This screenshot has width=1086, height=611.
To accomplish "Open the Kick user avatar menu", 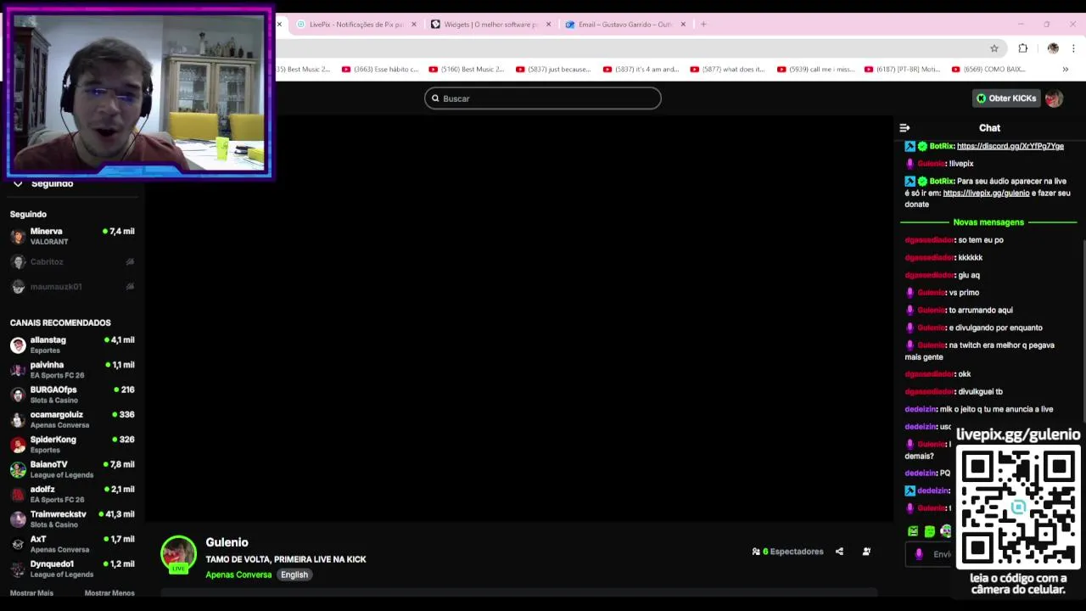I will (1054, 98).
